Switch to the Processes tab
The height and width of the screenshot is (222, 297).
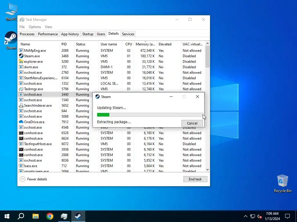[x=27, y=34]
